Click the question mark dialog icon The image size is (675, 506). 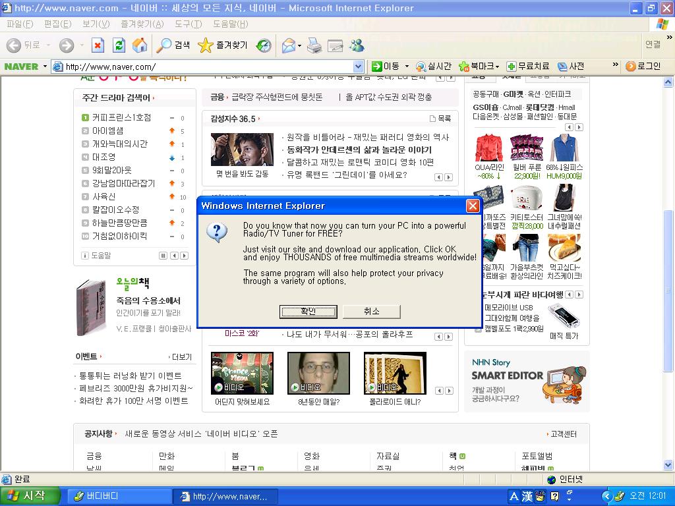217,233
